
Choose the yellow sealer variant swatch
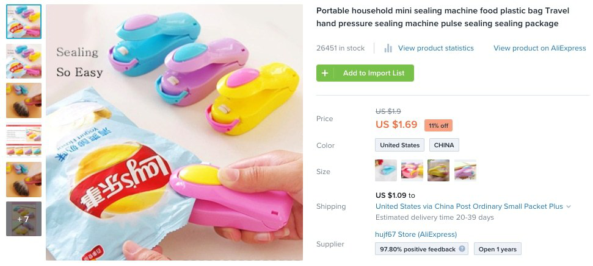tap(438, 170)
